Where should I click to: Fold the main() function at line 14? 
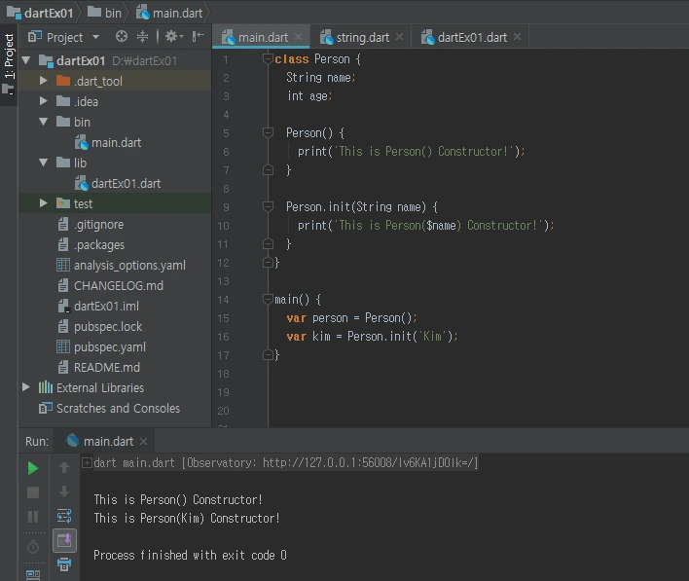[268, 299]
